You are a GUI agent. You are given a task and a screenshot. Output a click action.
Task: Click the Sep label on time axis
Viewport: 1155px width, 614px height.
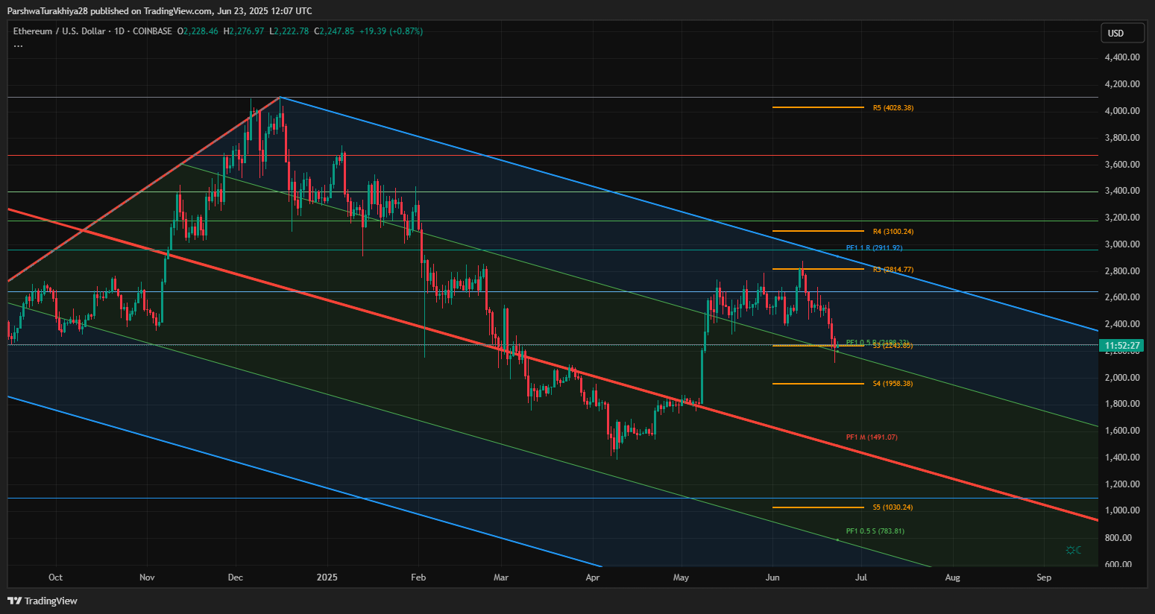1044,577
